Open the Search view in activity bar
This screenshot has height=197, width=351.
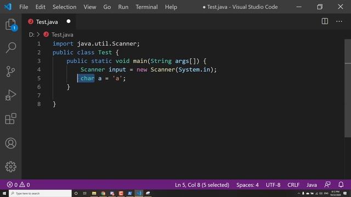click(x=10, y=48)
